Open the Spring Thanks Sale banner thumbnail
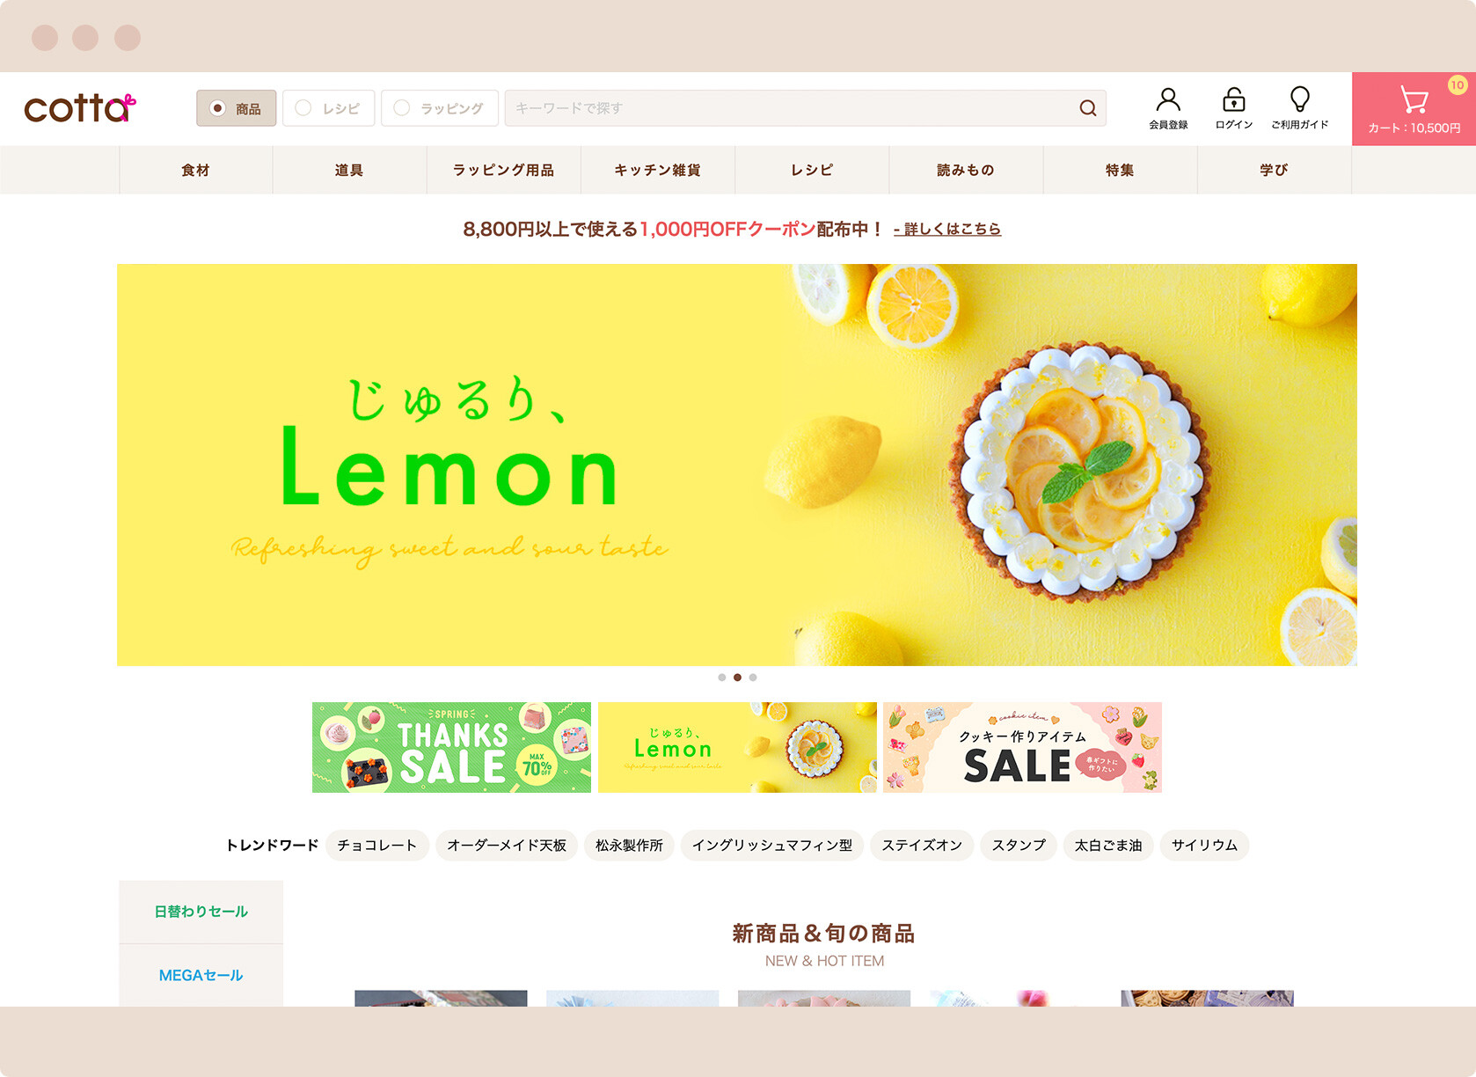1476x1077 pixels. [x=451, y=747]
